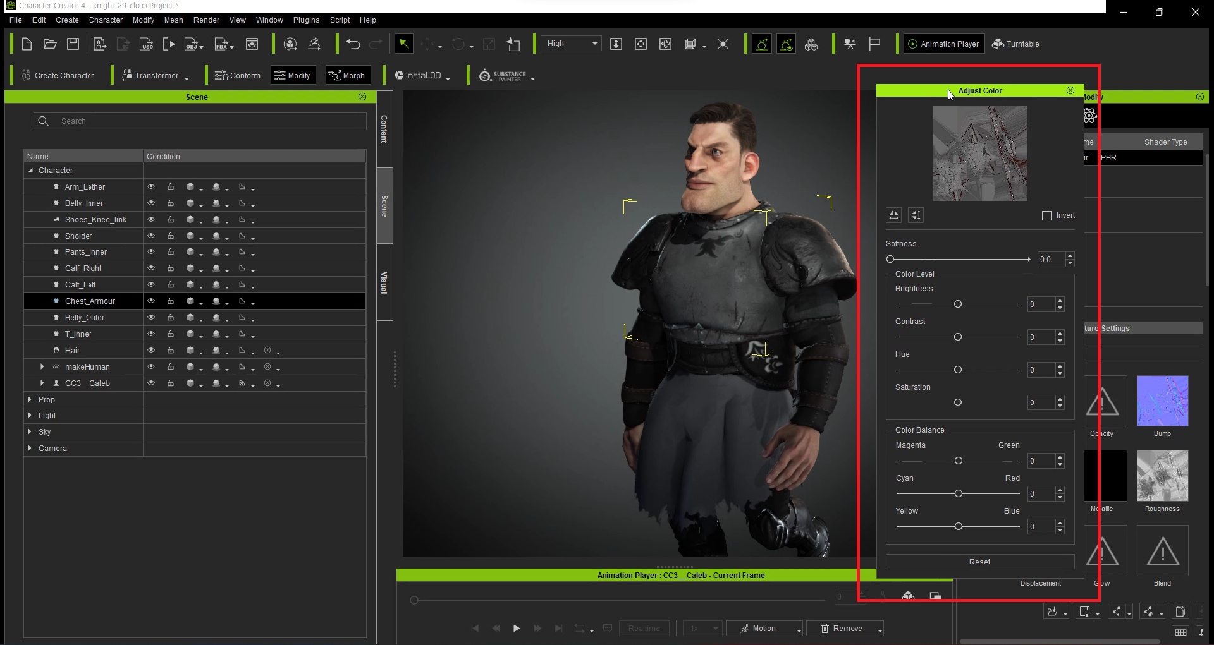Click the Roughness texture thumbnail
Viewport: 1214px width, 645px height.
point(1162,476)
